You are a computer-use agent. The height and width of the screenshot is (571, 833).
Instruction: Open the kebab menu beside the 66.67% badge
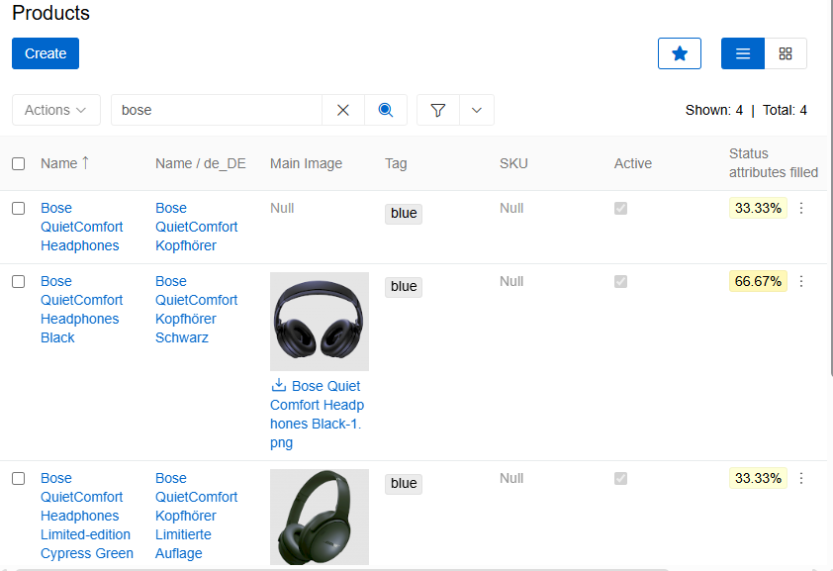[801, 281]
